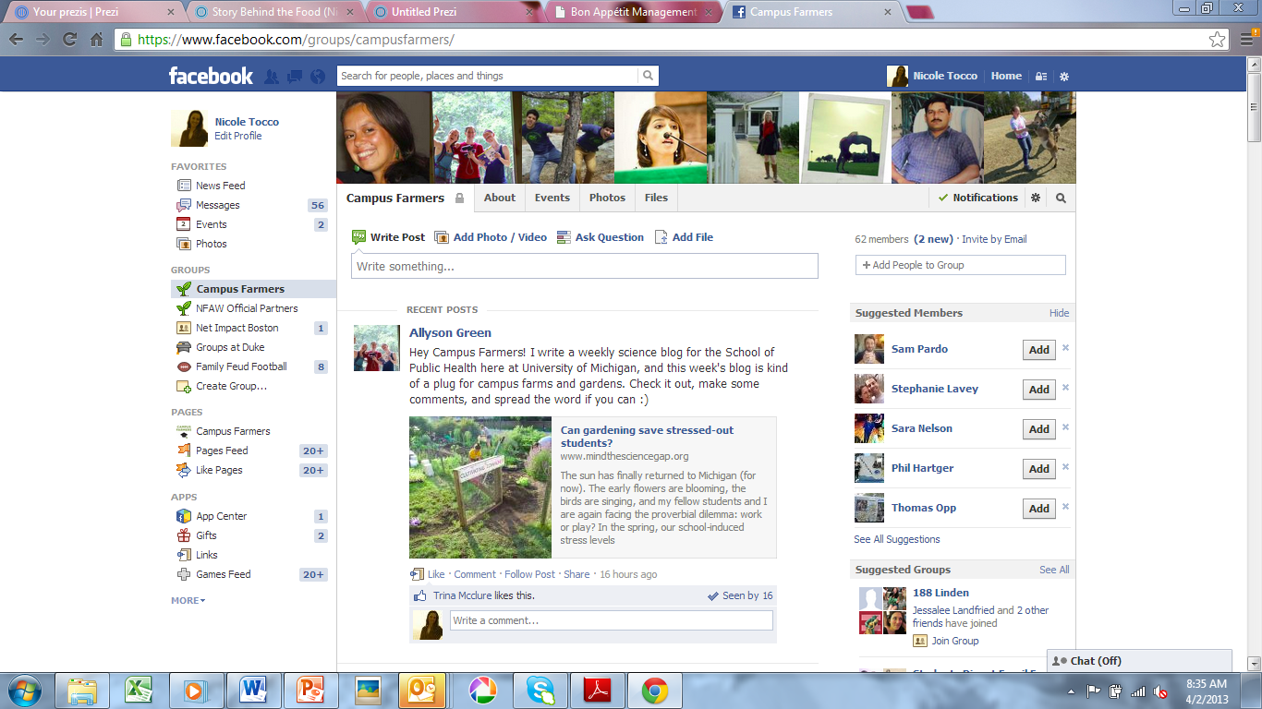Open notifications globe icon in header
Image resolution: width=1262 pixels, height=709 pixels.
point(318,77)
